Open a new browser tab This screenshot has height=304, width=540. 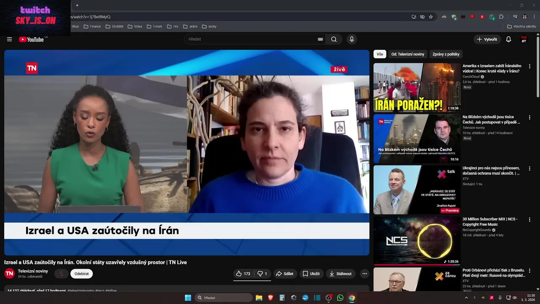coord(77,5)
